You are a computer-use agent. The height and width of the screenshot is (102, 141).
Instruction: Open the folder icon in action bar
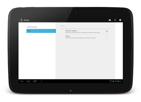pyautogui.click(x=110, y=20)
